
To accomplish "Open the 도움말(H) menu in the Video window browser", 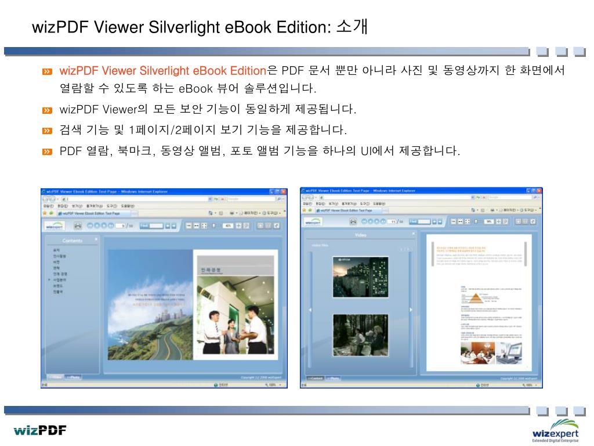I will click(379, 204).
